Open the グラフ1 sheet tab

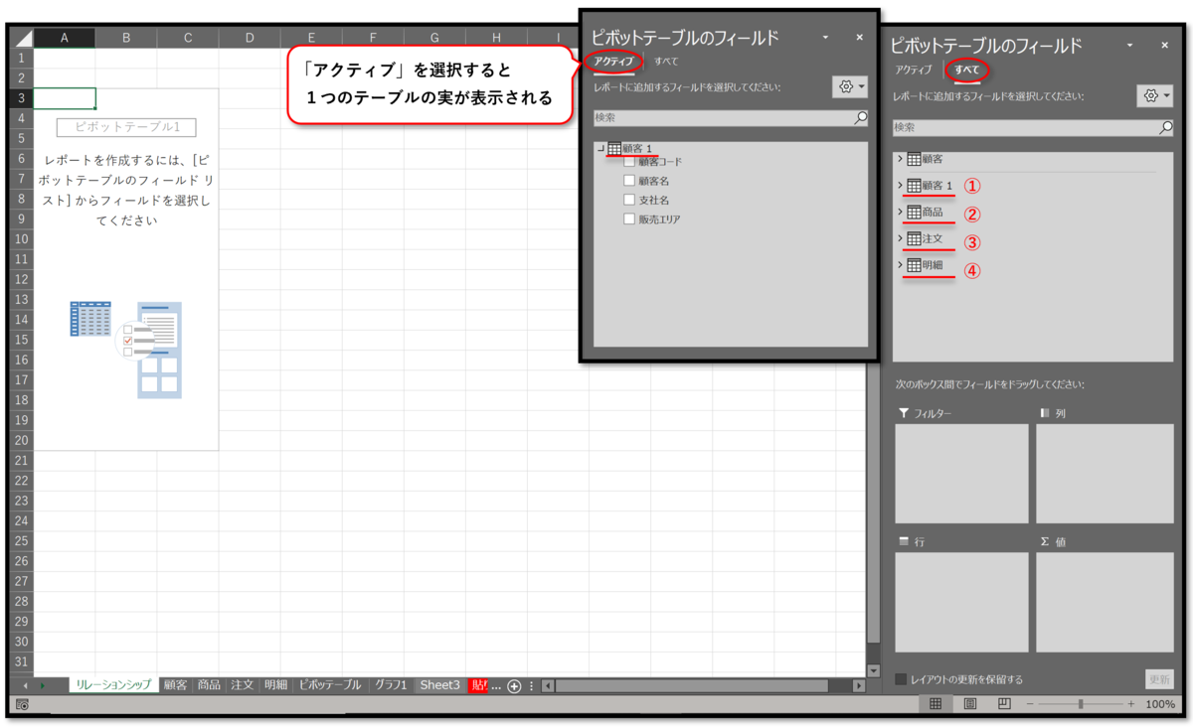coord(391,685)
